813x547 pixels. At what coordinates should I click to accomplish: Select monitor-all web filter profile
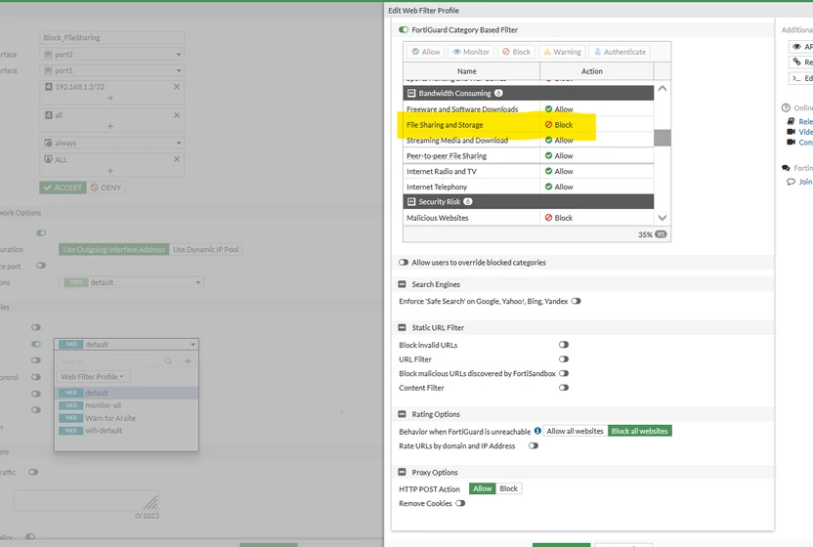(126, 405)
